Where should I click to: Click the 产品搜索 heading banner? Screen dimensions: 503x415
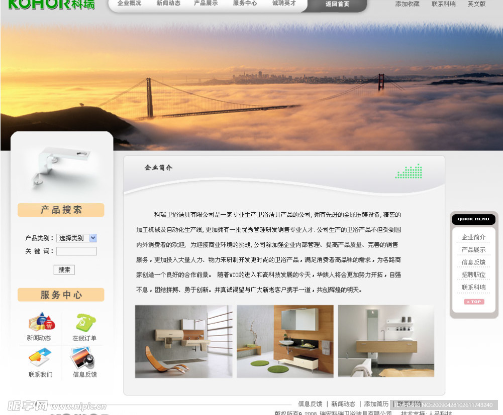[x=61, y=210]
